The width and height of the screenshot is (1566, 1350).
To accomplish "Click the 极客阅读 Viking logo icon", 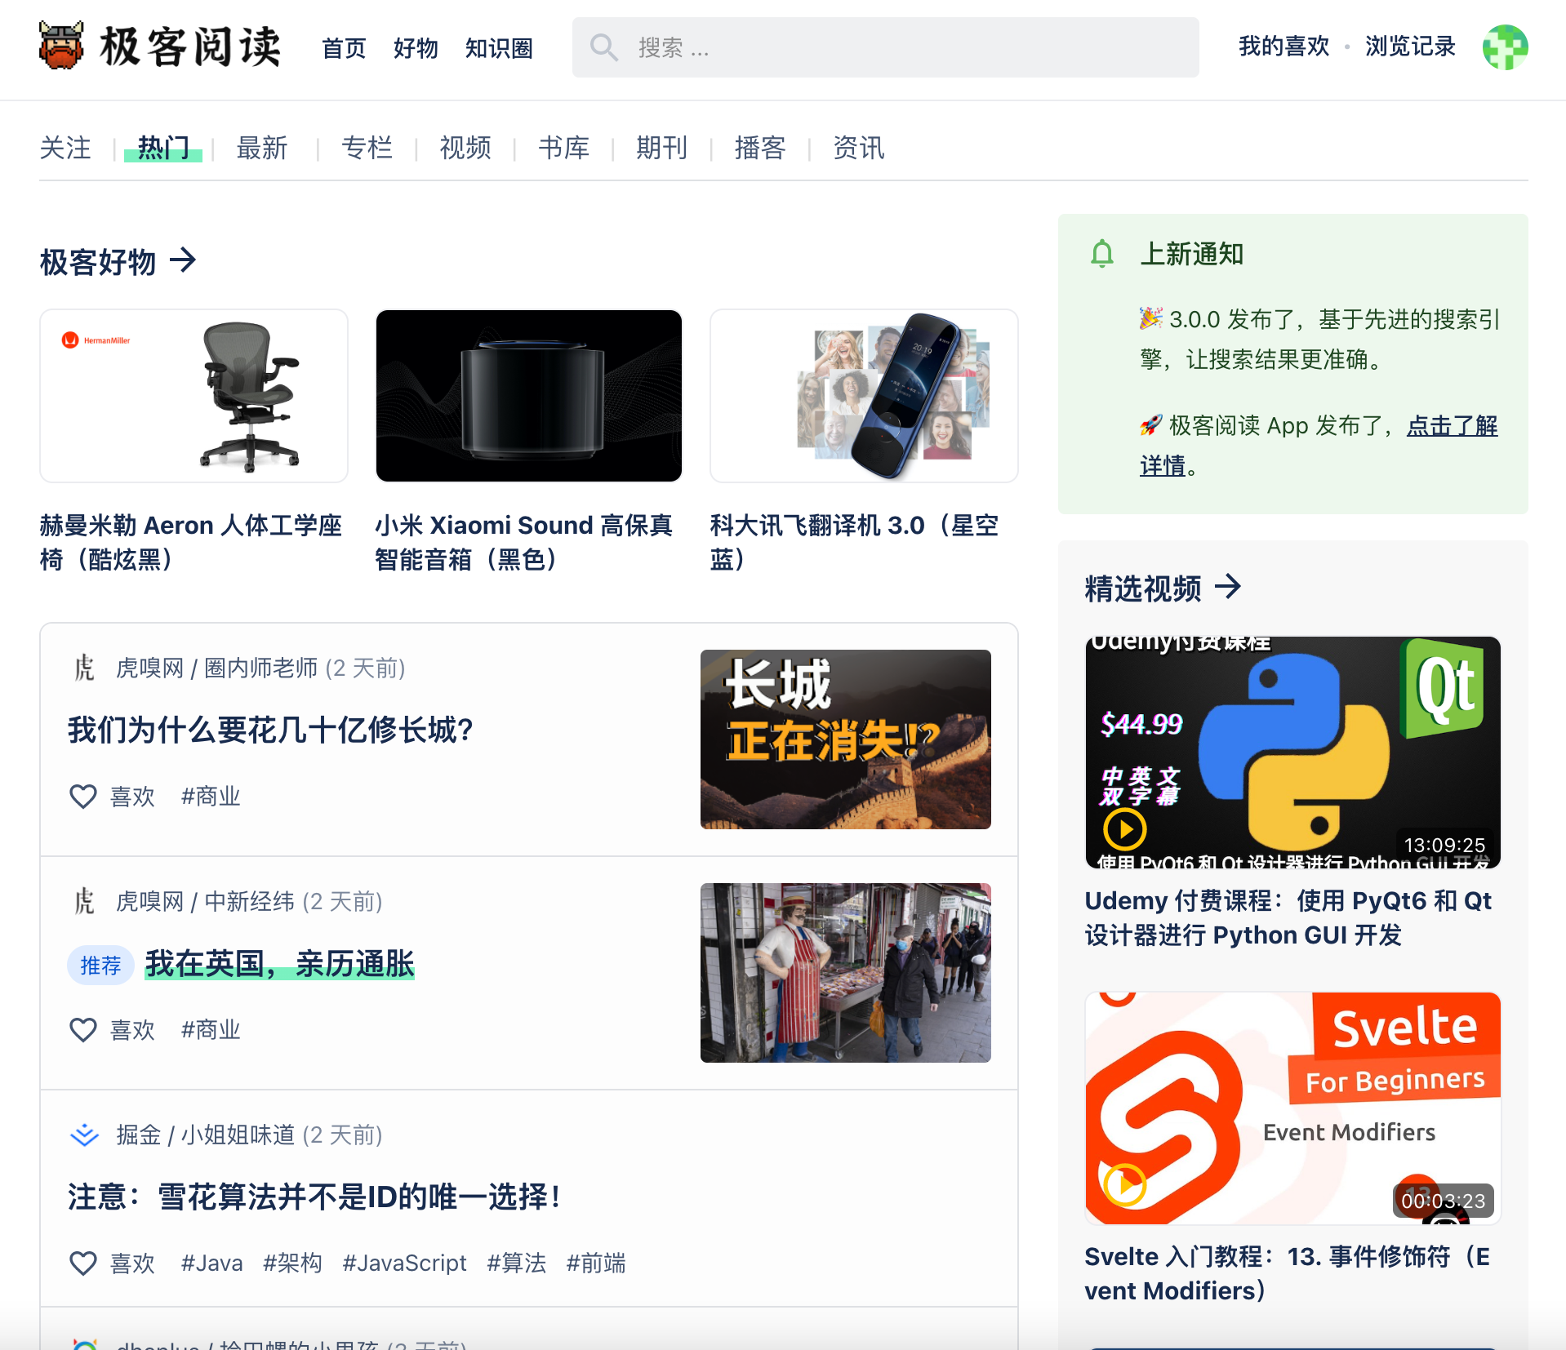I will pos(61,46).
